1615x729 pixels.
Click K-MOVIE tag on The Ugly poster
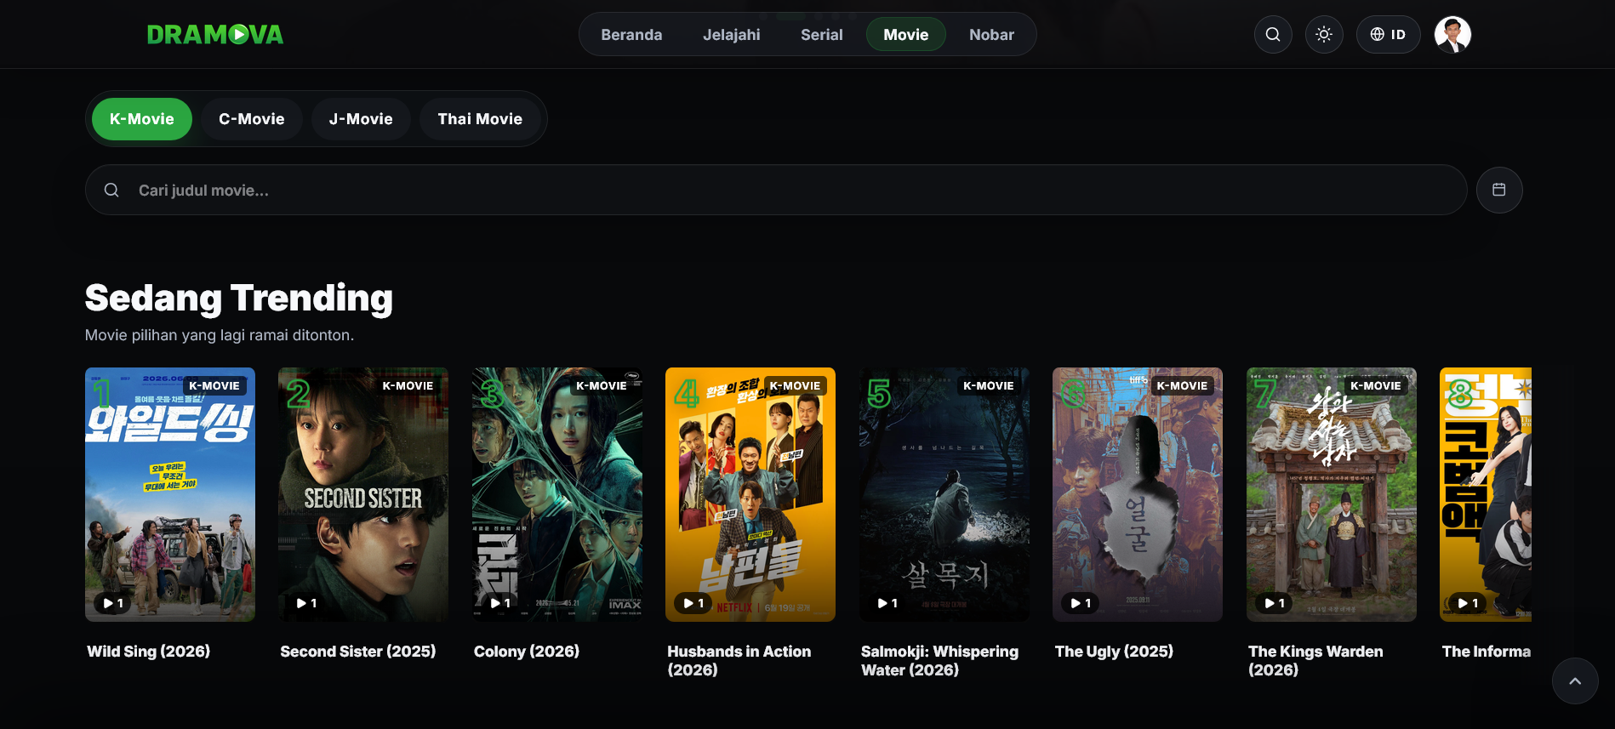(x=1182, y=386)
